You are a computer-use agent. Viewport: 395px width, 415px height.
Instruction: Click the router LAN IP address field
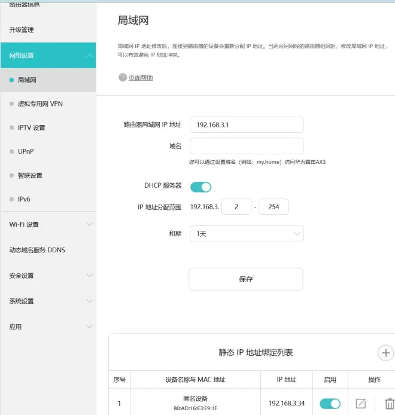coord(247,124)
